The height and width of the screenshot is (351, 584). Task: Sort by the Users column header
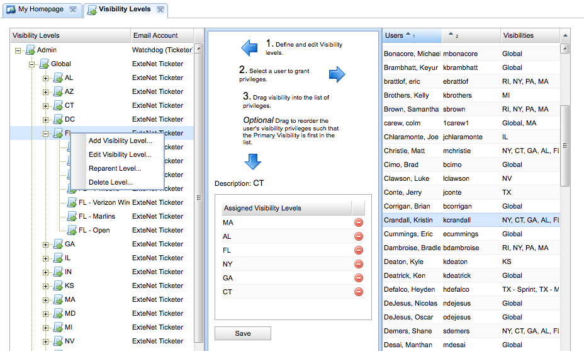[394, 35]
